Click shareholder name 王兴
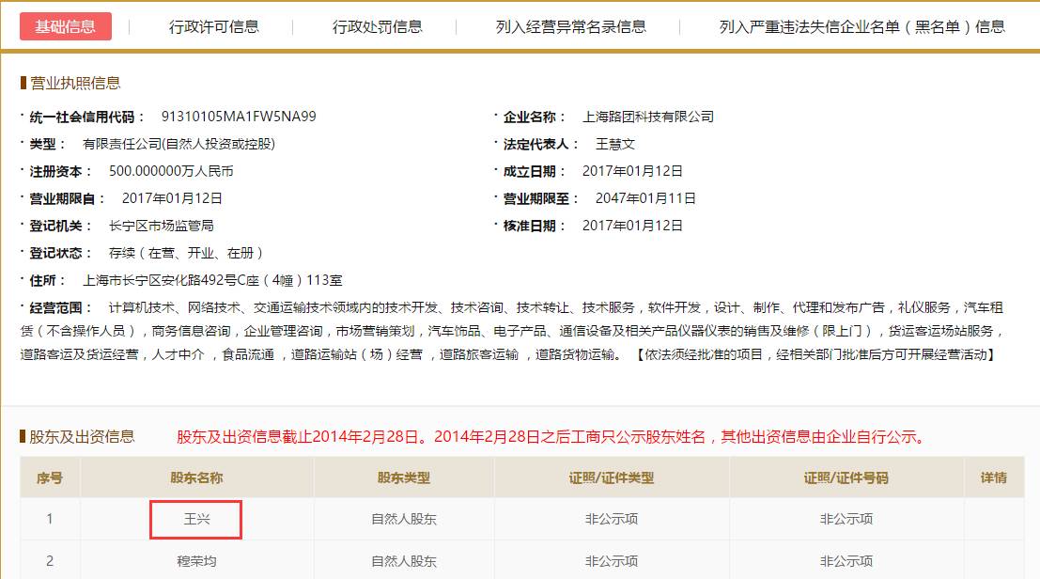 194,518
